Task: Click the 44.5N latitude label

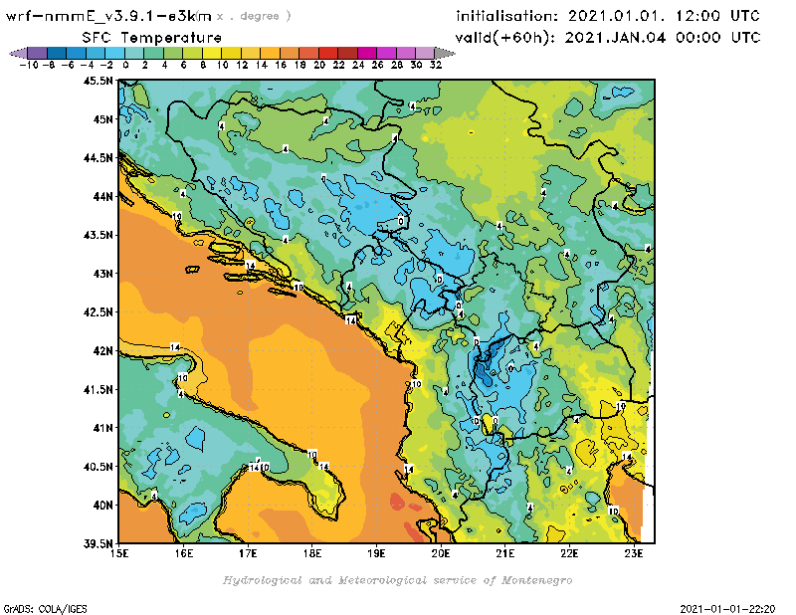Action: point(98,158)
